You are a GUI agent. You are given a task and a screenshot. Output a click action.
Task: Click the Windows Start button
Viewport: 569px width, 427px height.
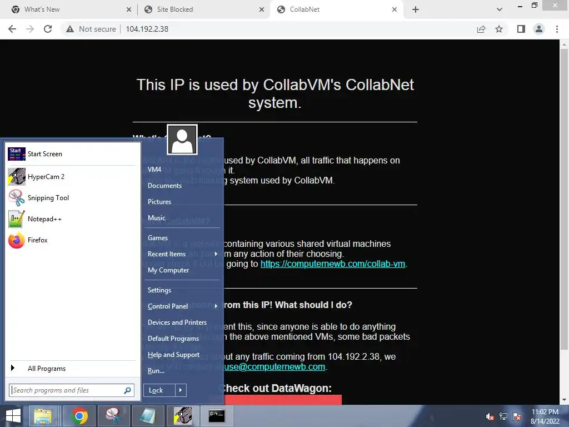(13, 416)
